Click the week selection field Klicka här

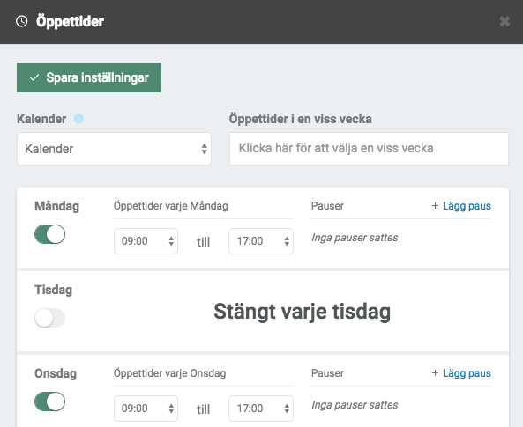click(369, 149)
